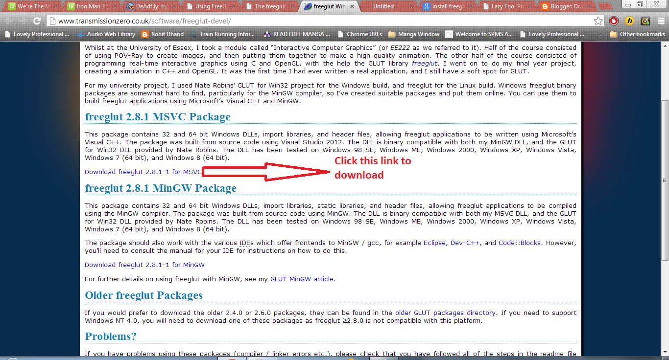Open the last Lovely Professional bookmark

[552, 34]
